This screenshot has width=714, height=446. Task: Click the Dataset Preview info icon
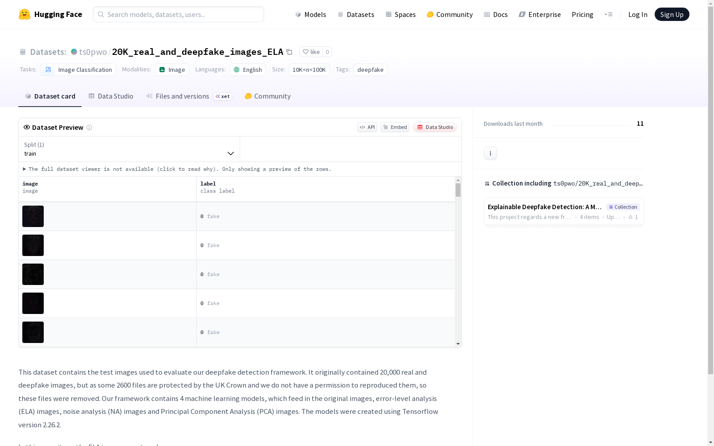point(89,128)
